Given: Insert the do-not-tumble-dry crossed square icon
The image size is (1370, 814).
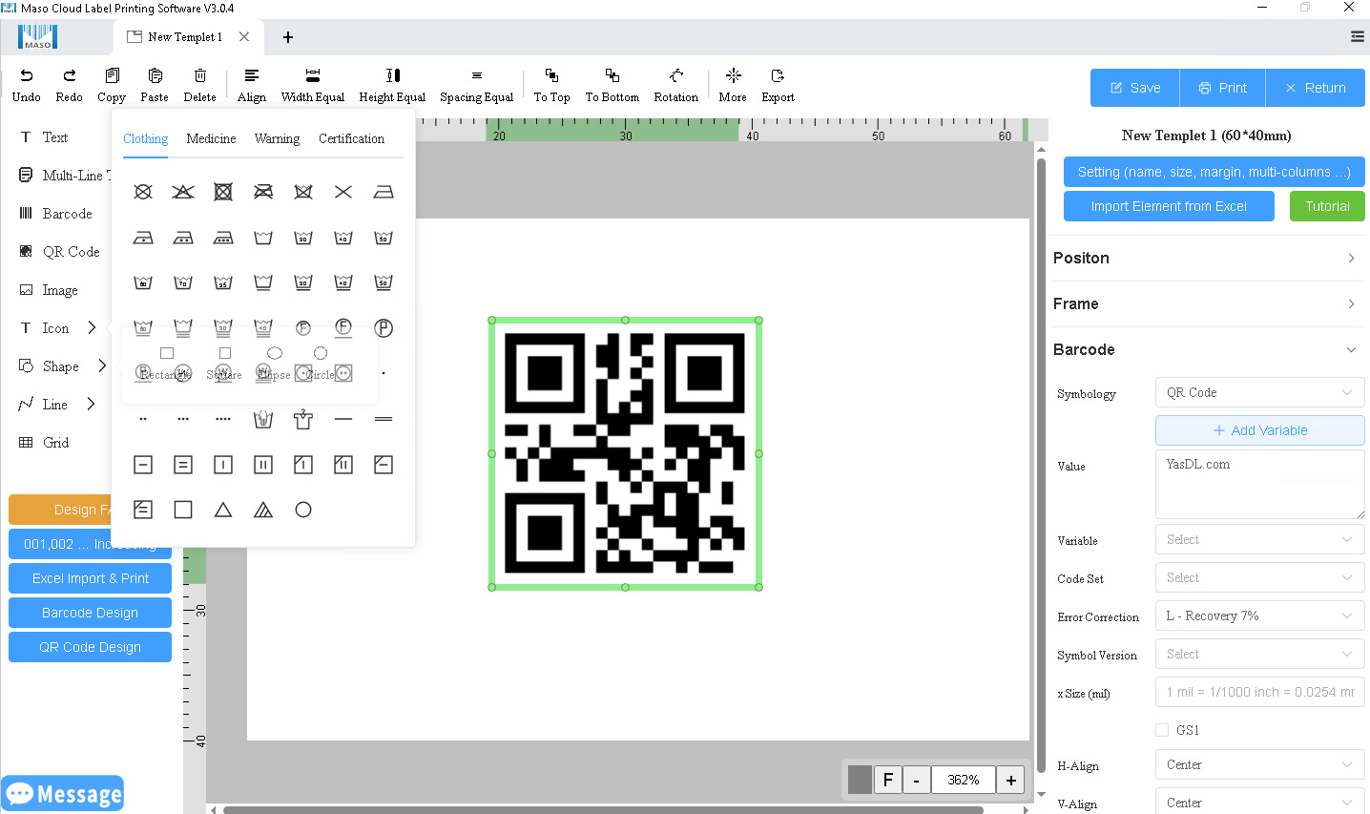Looking at the screenshot, I should (x=223, y=192).
